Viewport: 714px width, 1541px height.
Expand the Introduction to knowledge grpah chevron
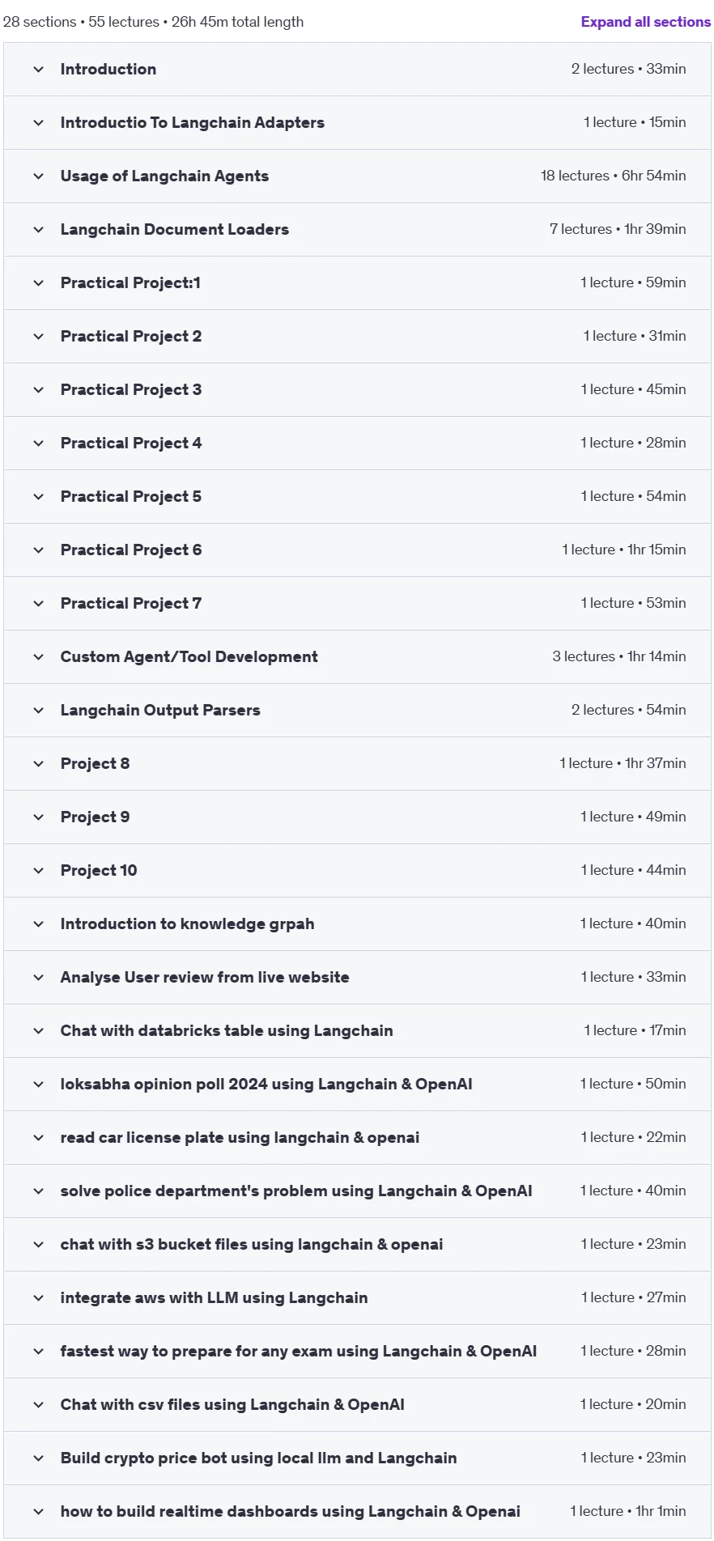tap(38, 924)
